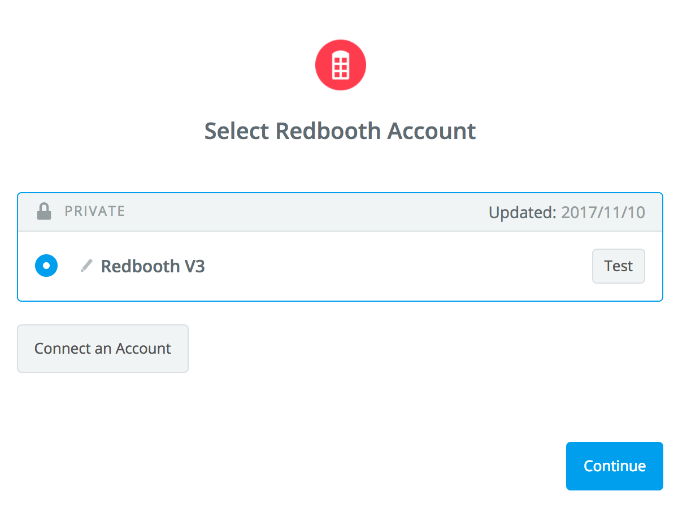
Task: Click the PRIVATE label text
Action: point(95,211)
